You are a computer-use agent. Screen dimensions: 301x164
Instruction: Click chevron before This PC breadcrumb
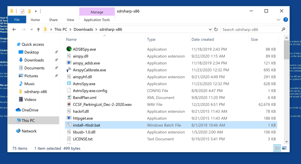[51, 30]
